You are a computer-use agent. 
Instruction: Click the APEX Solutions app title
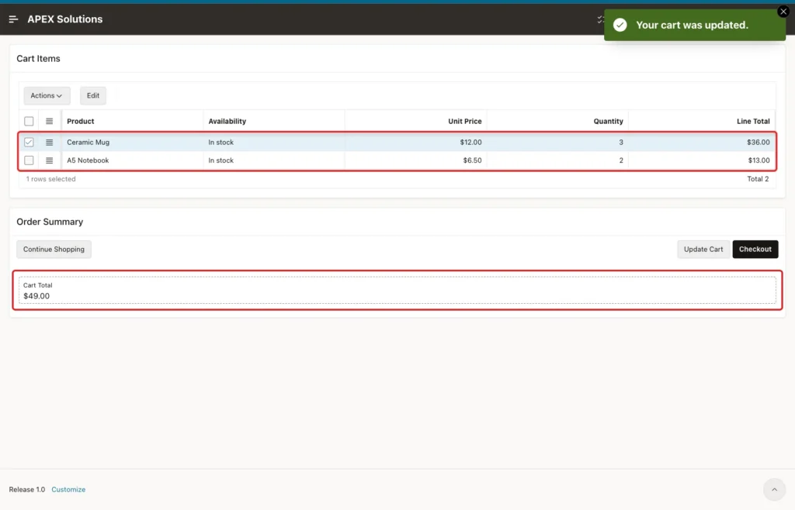[x=65, y=19]
